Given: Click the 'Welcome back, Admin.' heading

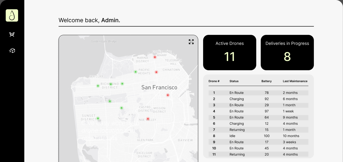Looking at the screenshot, I should [89, 20].
